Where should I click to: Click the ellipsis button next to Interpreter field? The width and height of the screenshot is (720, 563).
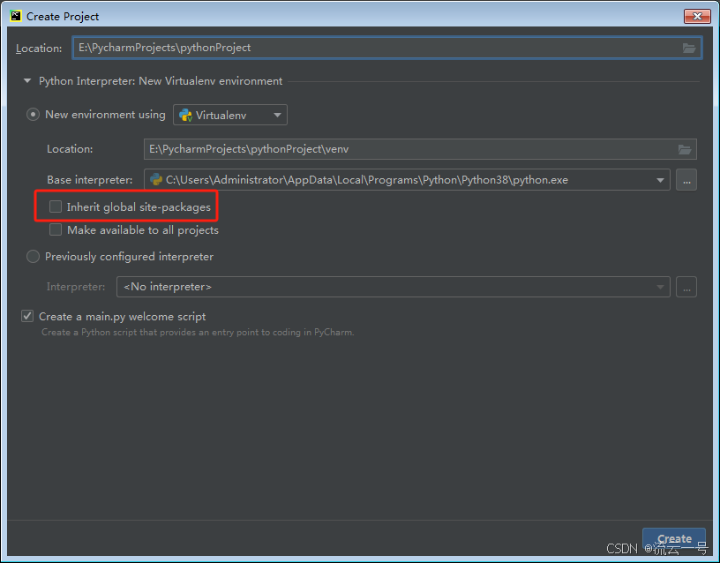[x=686, y=287]
